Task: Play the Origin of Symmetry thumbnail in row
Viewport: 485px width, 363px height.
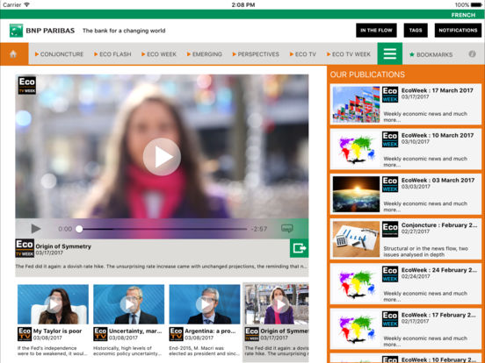Action: coord(277,304)
